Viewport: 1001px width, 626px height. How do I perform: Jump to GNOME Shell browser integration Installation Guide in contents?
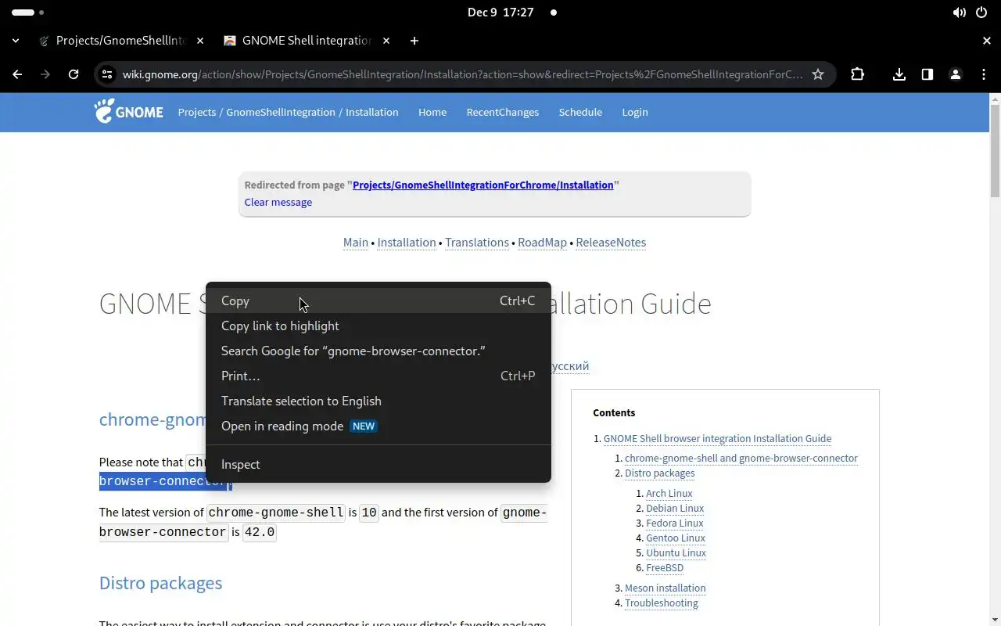pos(717,438)
